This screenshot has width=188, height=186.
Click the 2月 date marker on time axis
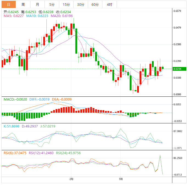[x=71, y=179]
